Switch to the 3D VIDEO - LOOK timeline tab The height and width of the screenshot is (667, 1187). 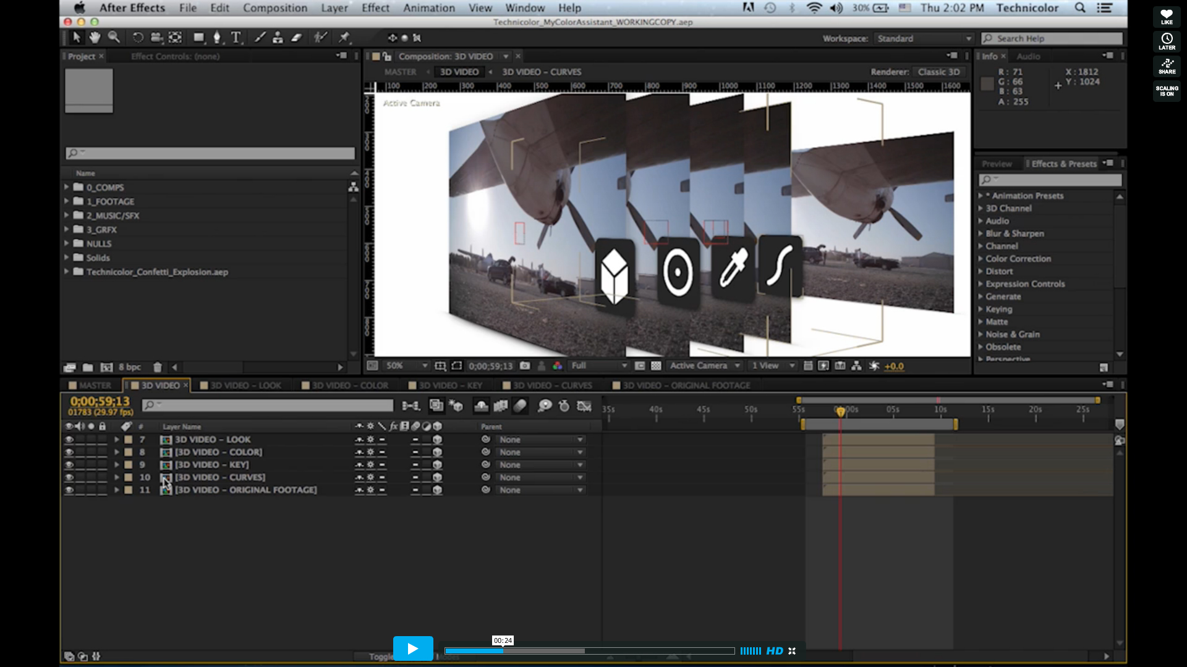[x=240, y=385]
